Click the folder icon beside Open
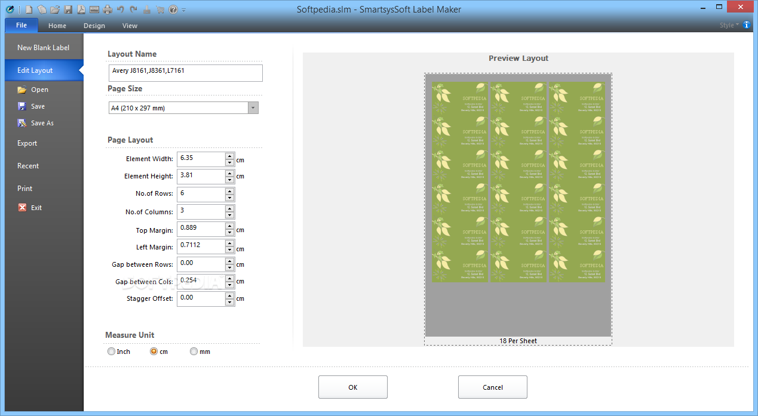This screenshot has height=416, width=758. (x=22, y=90)
